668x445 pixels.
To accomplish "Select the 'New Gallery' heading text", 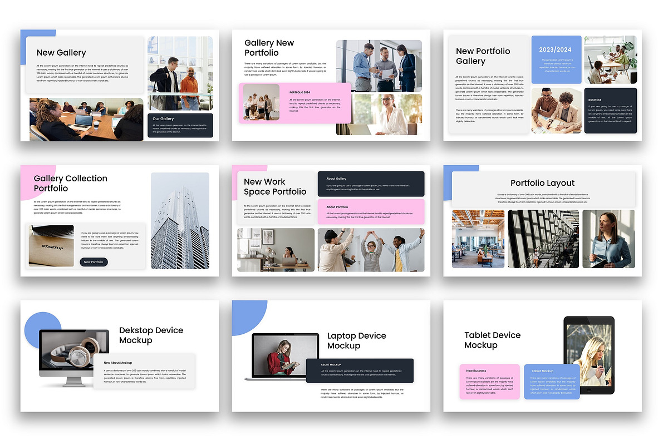I will [x=61, y=53].
